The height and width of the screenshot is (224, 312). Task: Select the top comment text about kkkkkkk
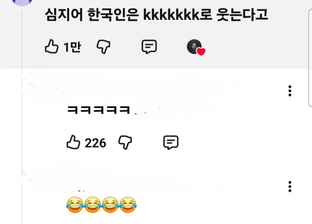point(157,15)
